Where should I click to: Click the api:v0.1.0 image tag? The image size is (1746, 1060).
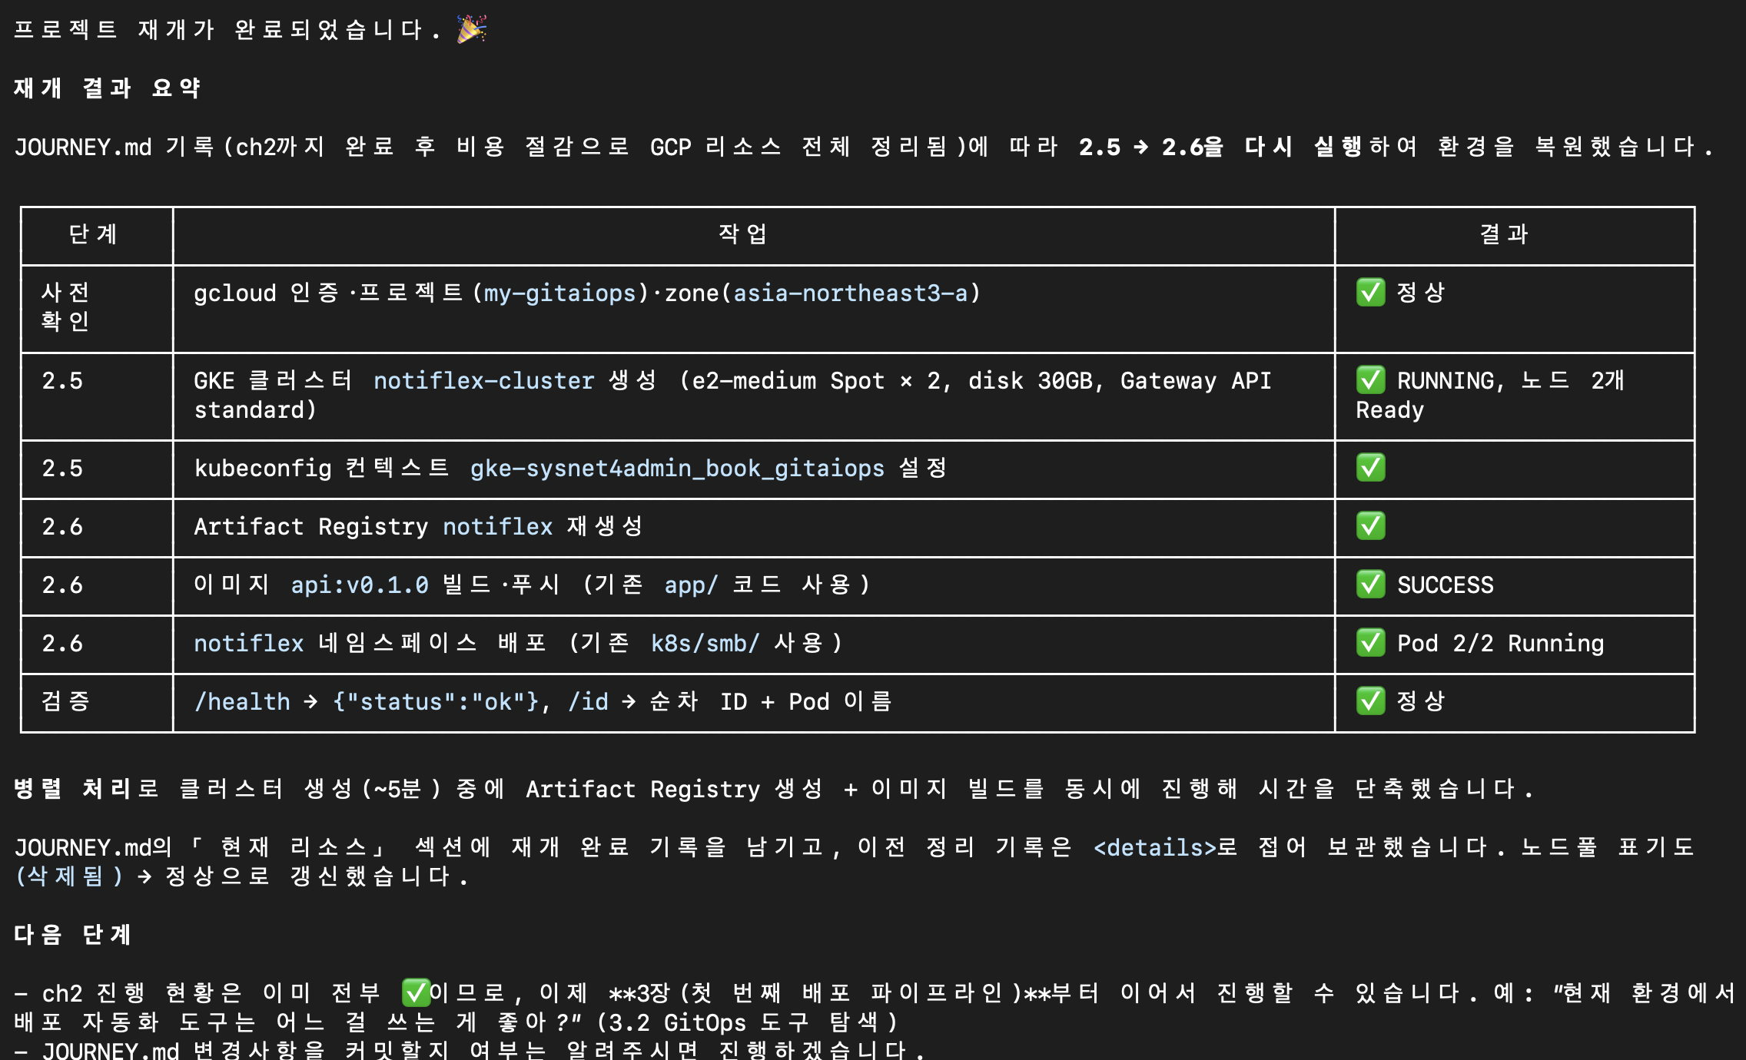(360, 585)
